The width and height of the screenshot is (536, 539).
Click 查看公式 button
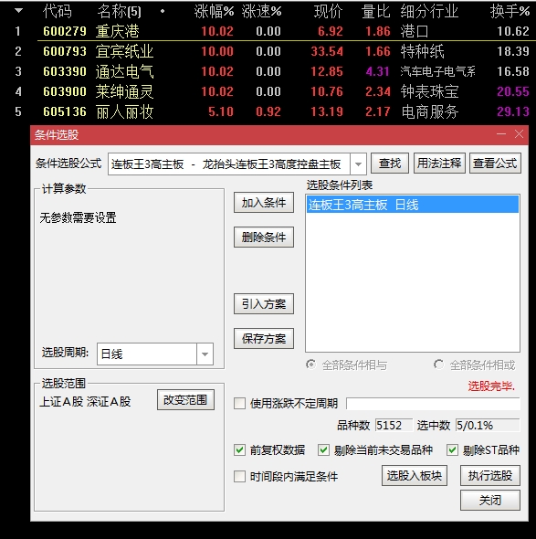(495, 164)
